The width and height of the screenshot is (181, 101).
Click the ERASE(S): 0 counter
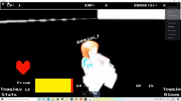tap(150, 5)
